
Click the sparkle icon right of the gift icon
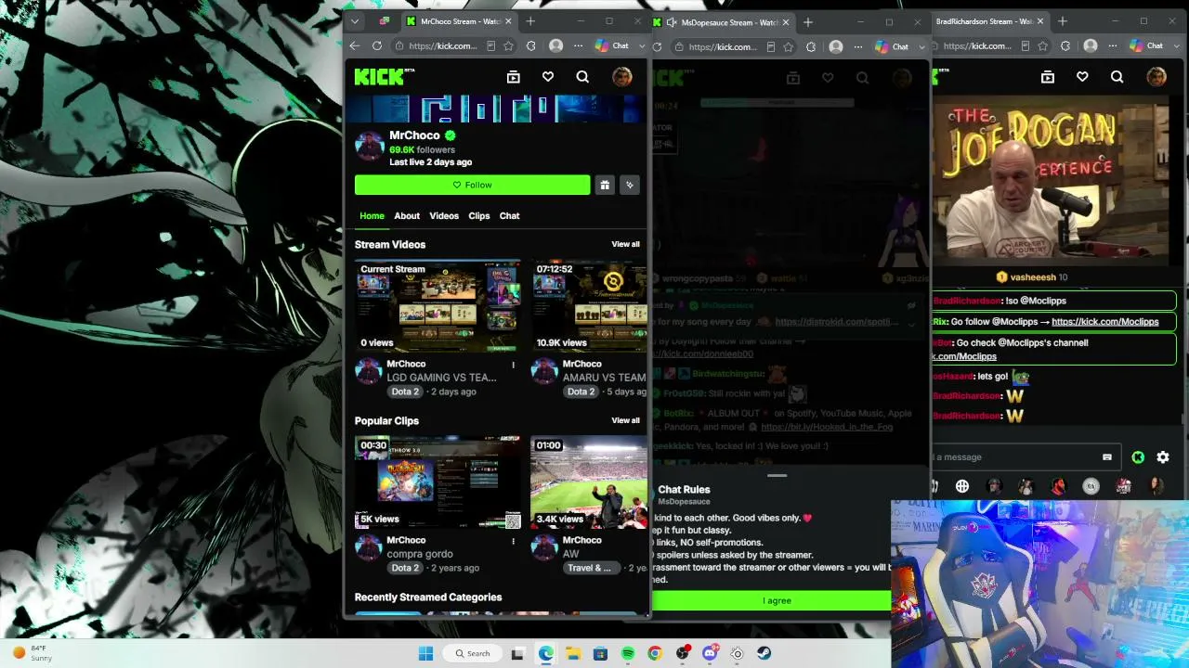point(630,185)
